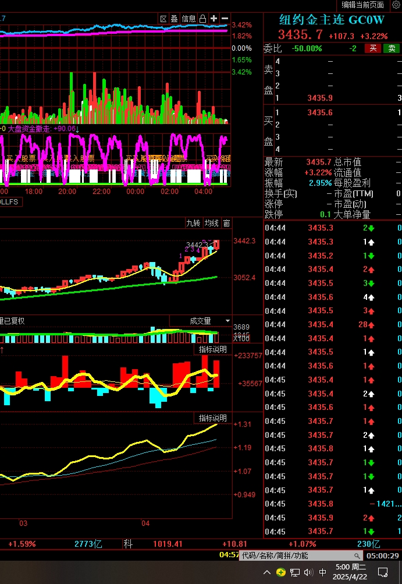Open 指标说明 above the red bar chart
This screenshot has width=402, height=584.
pos(212,349)
